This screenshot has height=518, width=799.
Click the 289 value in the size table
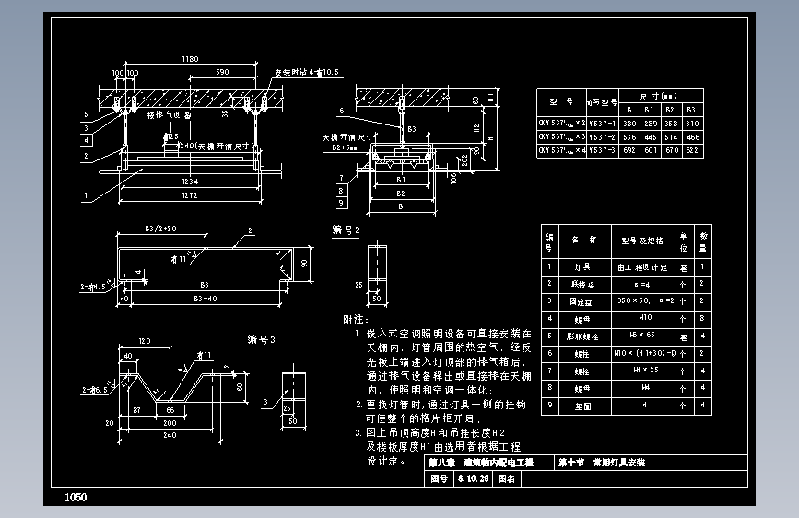coord(651,124)
